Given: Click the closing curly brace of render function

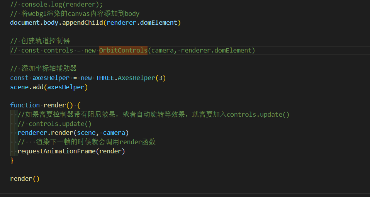Looking at the screenshot, I should 12,161.
